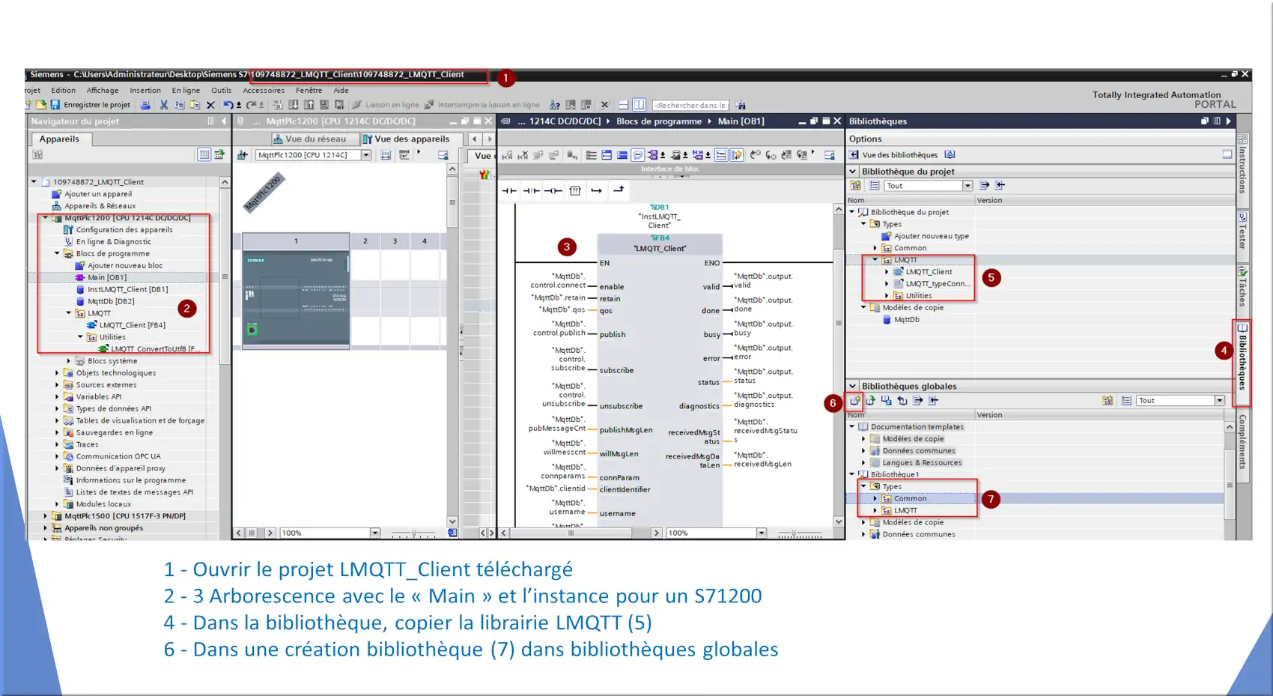The width and height of the screenshot is (1273, 696).
Task: Click the normally closed contact icon
Action: [x=531, y=190]
